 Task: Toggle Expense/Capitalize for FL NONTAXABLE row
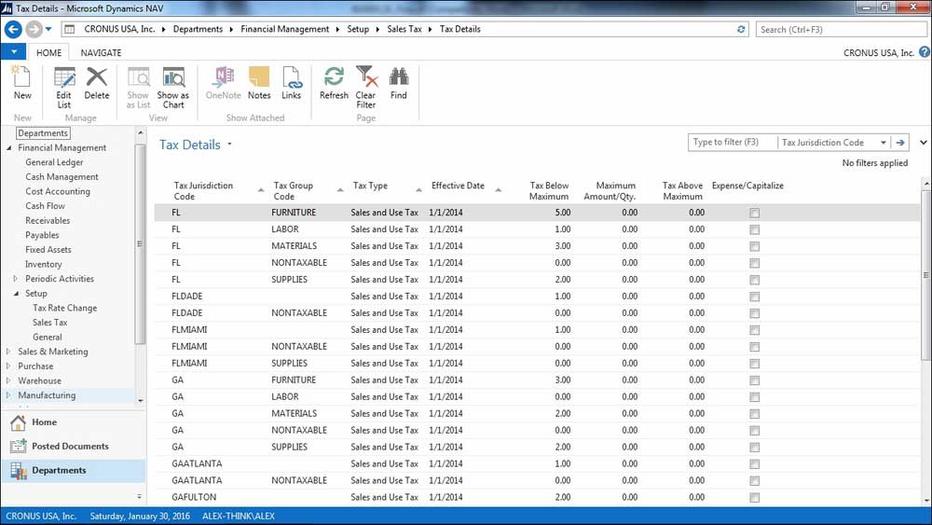pos(754,263)
